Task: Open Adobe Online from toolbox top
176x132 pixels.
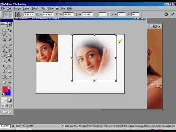Action: coord(7,25)
